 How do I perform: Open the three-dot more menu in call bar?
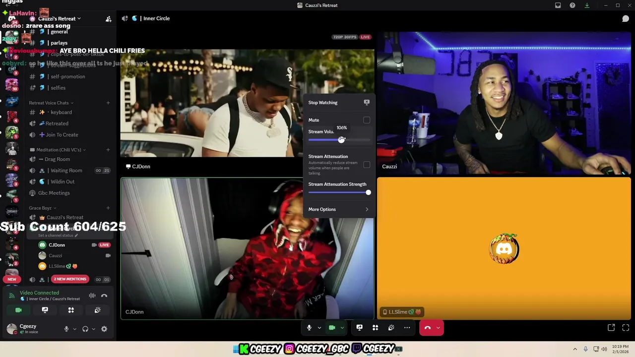(x=407, y=328)
